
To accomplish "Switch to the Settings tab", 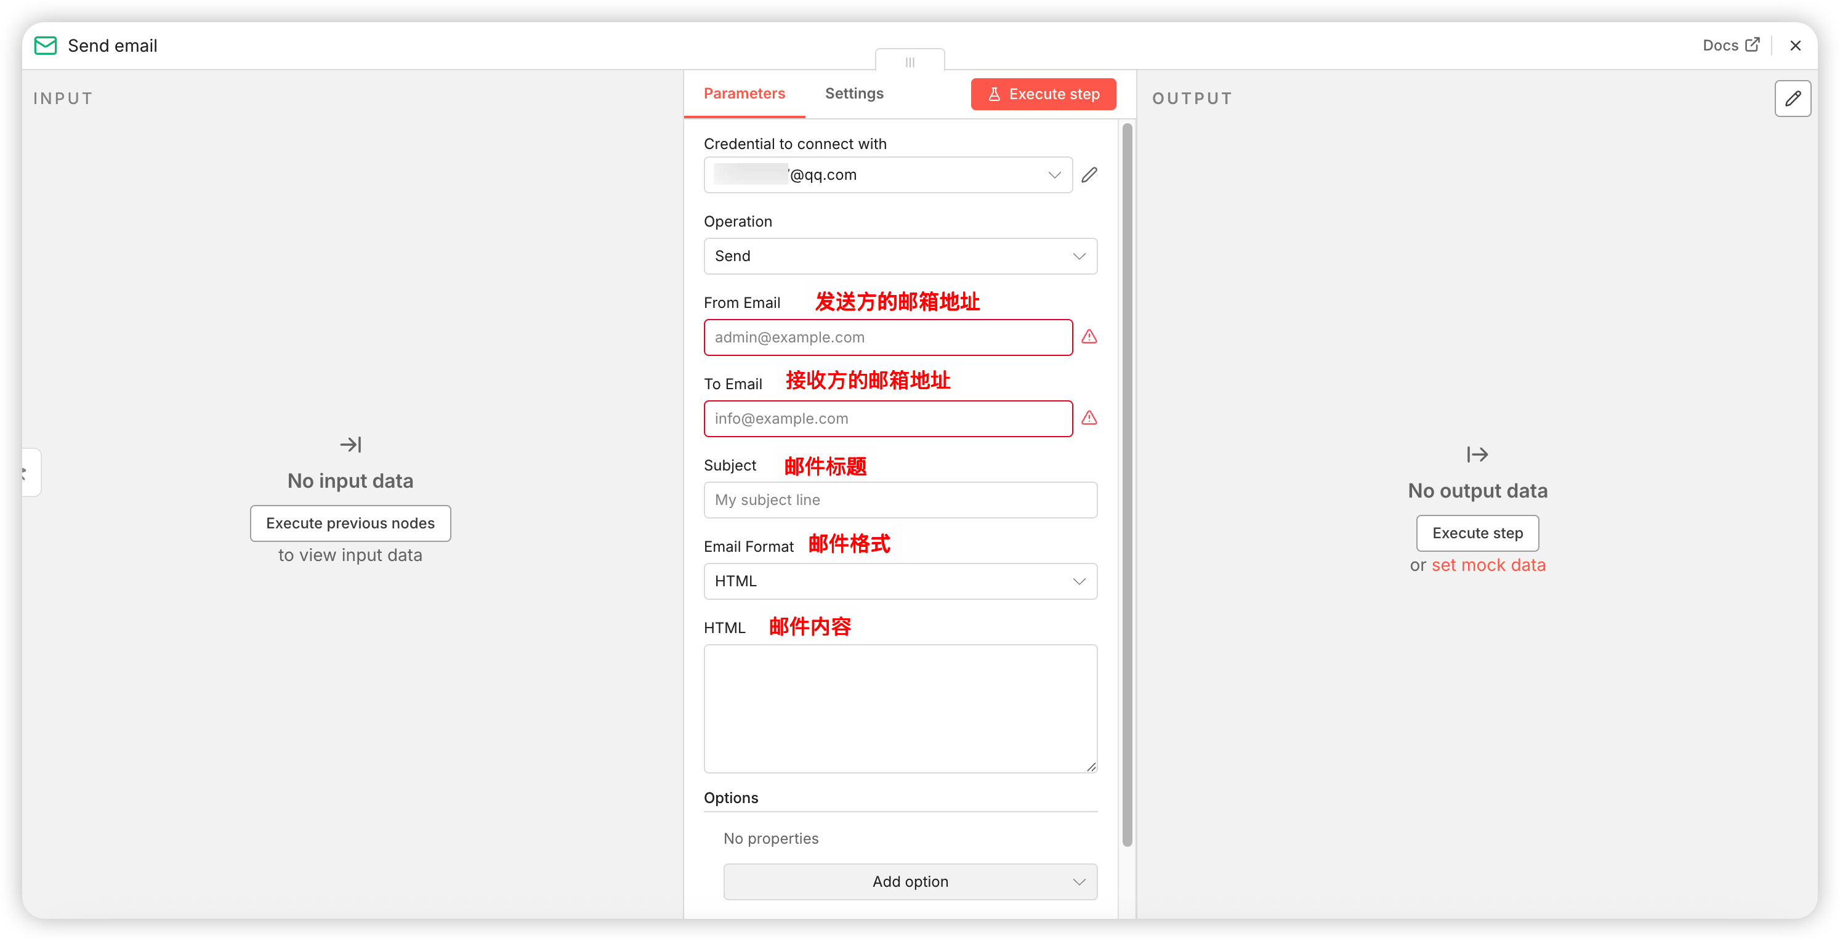I will pos(853,94).
